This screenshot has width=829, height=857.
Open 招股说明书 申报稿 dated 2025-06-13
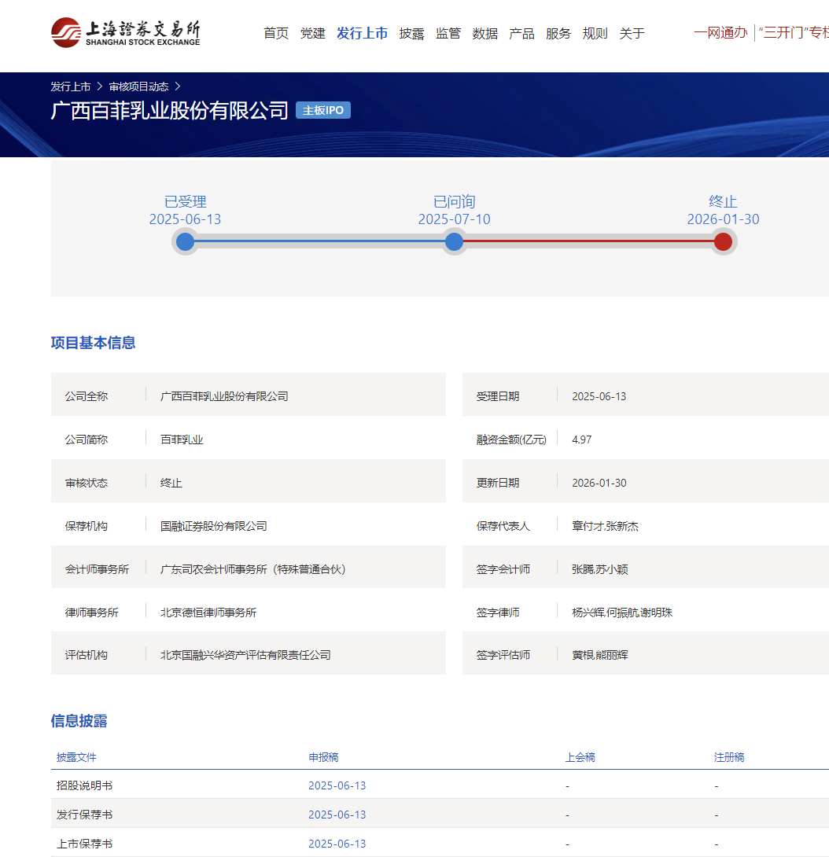click(x=337, y=785)
